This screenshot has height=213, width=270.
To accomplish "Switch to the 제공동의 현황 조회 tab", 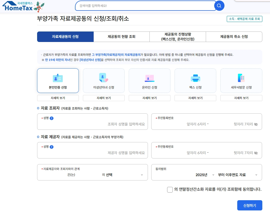I will click(x=122, y=37).
